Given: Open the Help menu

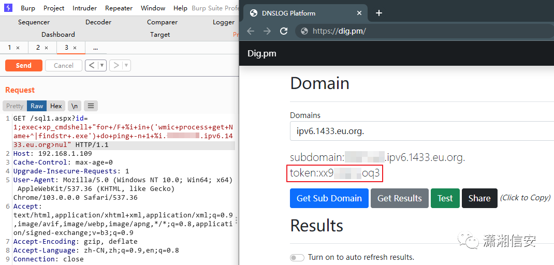Looking at the screenshot, I should click(181, 8).
